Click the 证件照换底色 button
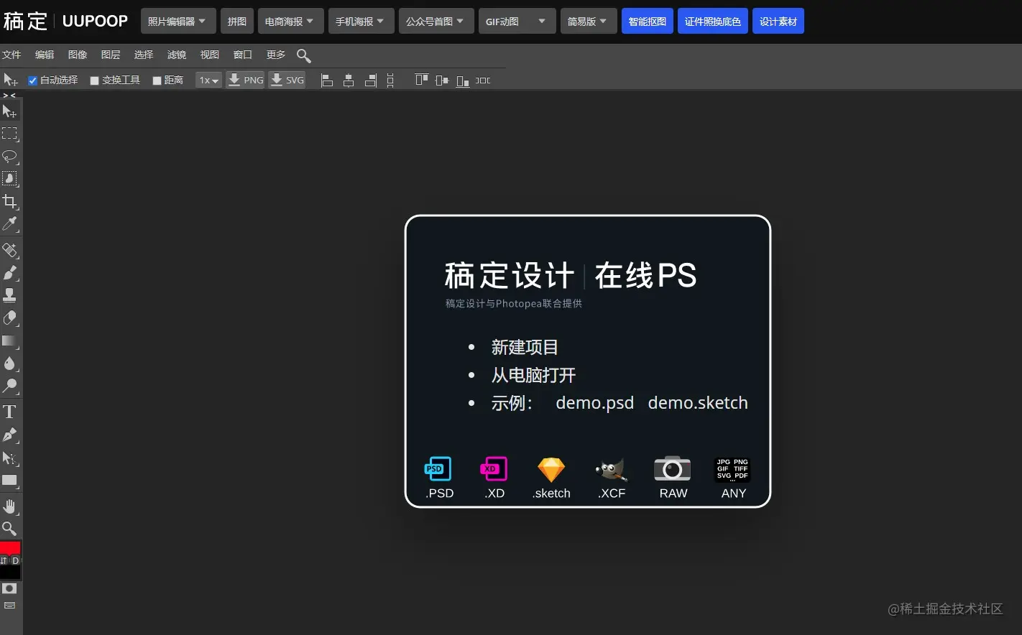The height and width of the screenshot is (635, 1022). [713, 22]
